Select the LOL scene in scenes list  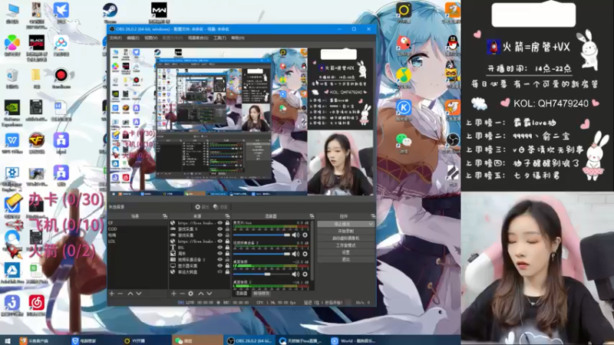point(137,242)
